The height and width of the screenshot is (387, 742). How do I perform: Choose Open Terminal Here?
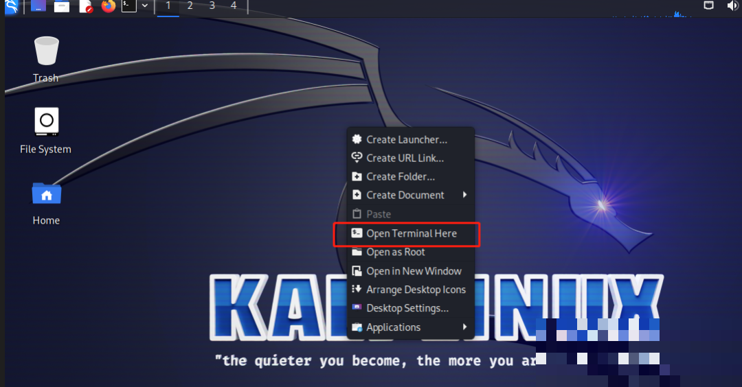click(x=411, y=233)
